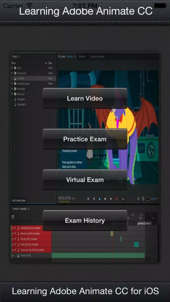170x302 pixels.
Task: Start the Practice Exam
Action: 85,139
